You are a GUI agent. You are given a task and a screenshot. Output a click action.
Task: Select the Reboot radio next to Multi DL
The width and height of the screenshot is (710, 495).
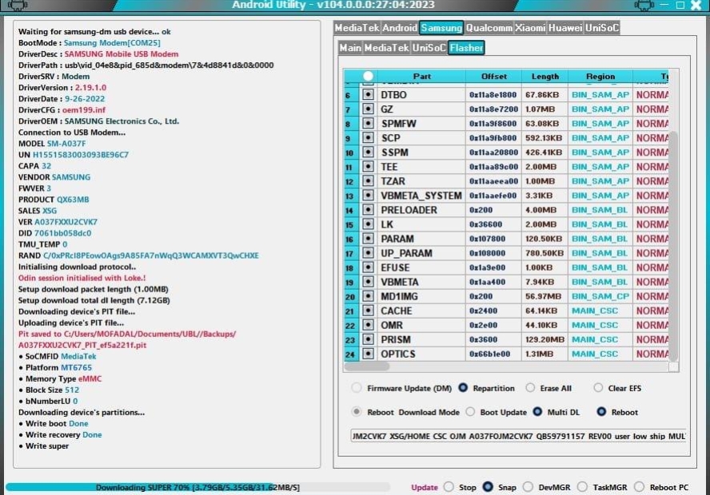[601, 412]
